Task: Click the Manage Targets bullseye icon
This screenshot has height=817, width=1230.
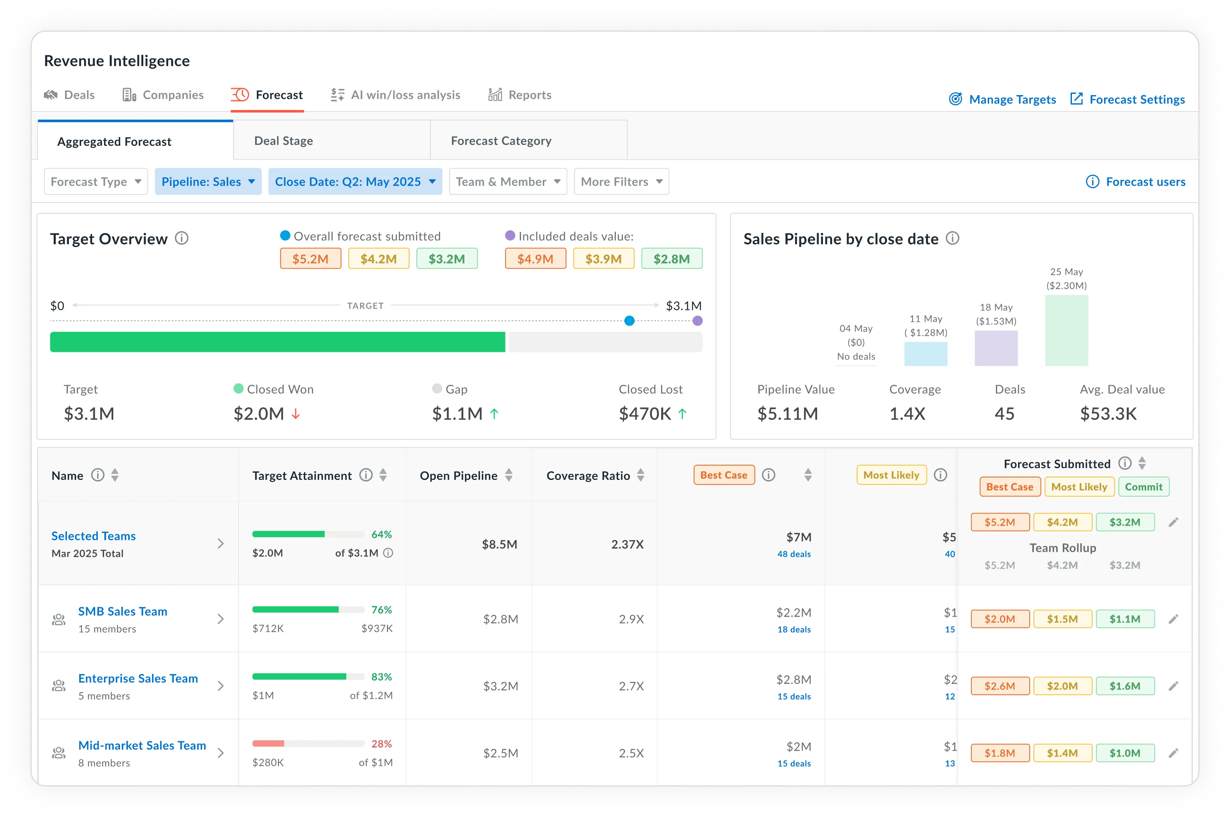Action: [956, 99]
